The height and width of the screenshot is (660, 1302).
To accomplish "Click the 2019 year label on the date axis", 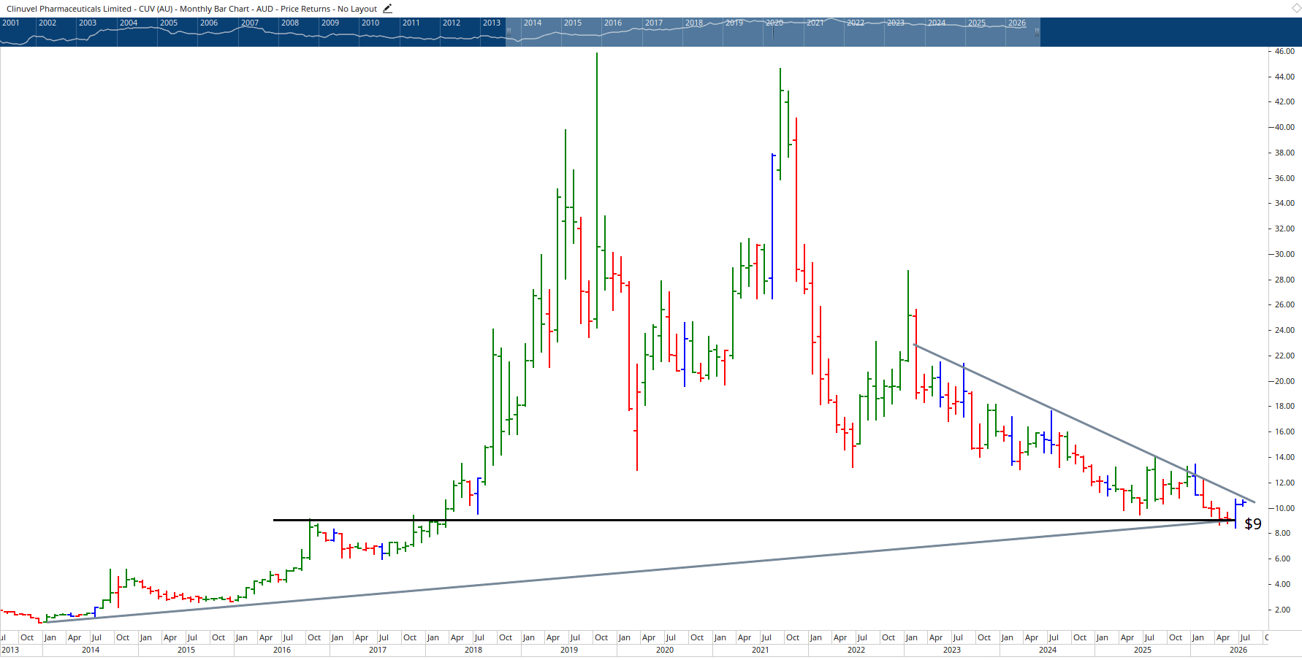I will 569,650.
